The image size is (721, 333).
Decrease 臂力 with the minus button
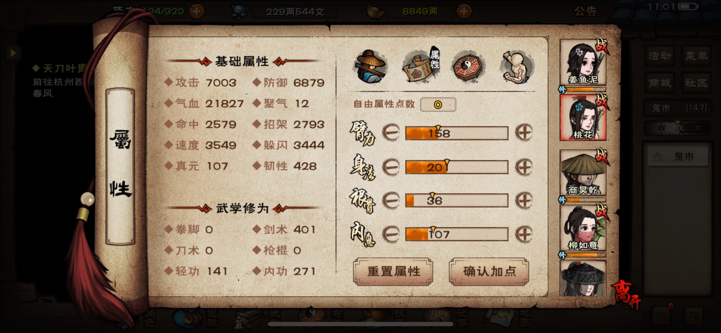391,133
